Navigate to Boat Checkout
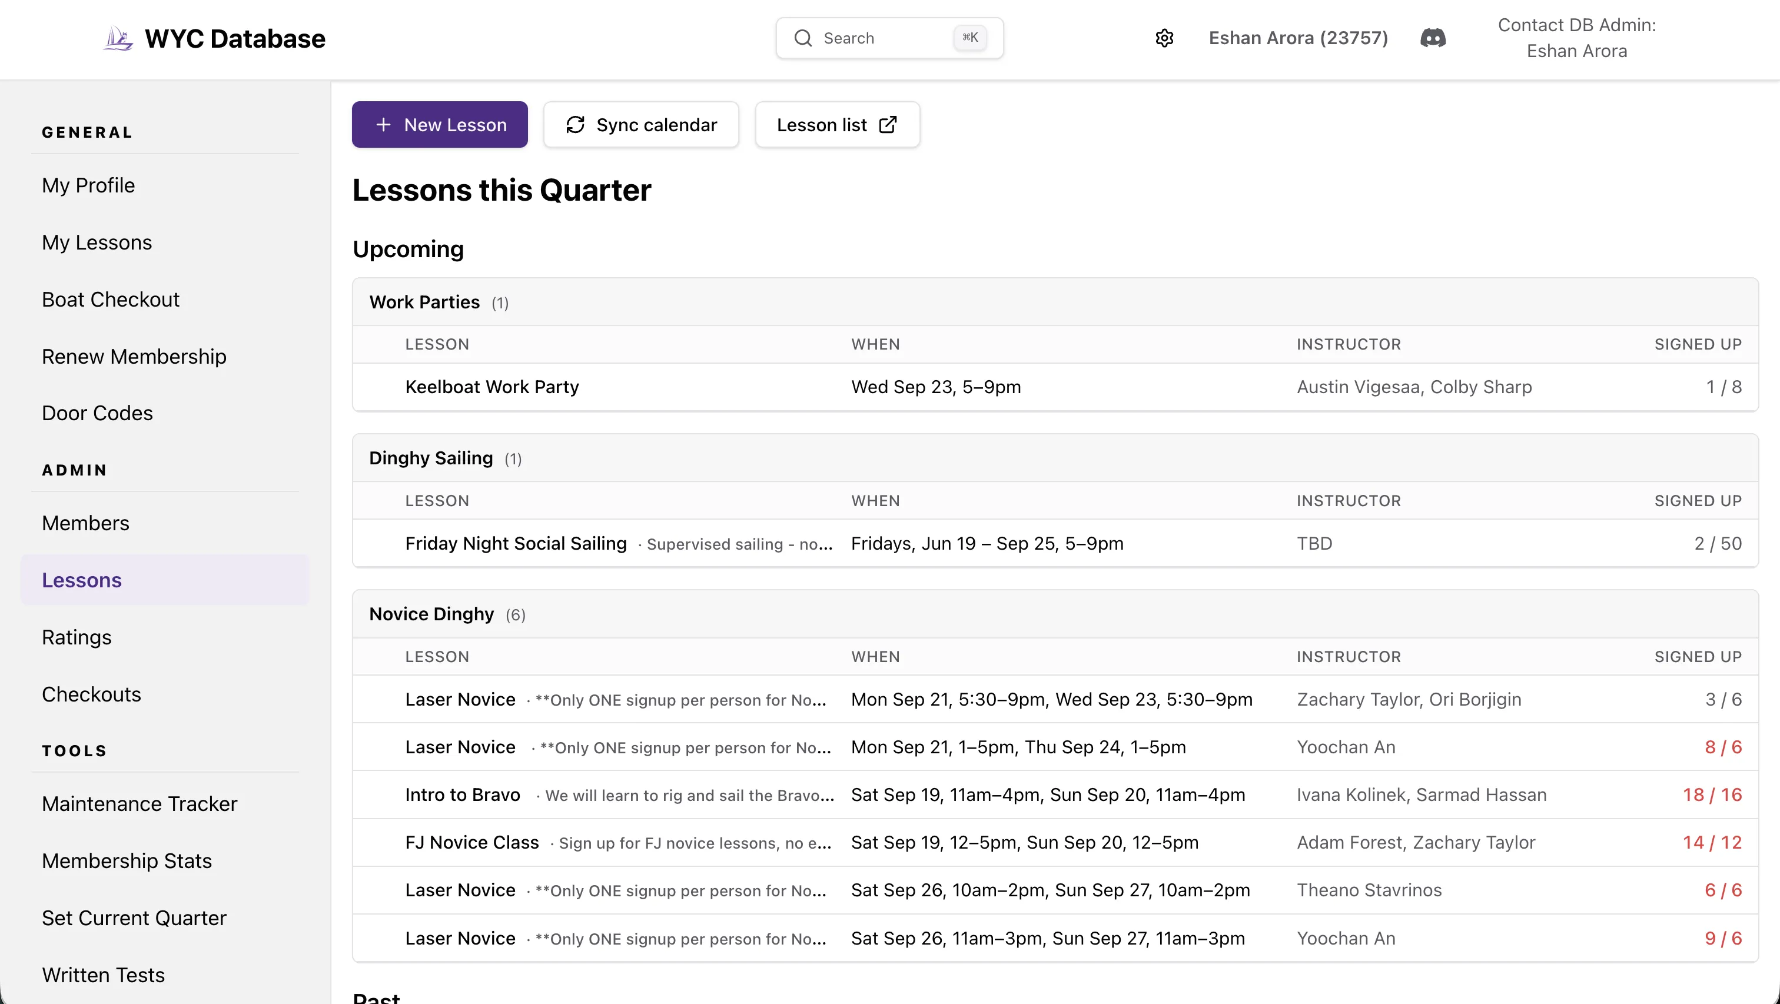The height and width of the screenshot is (1004, 1780). click(111, 299)
